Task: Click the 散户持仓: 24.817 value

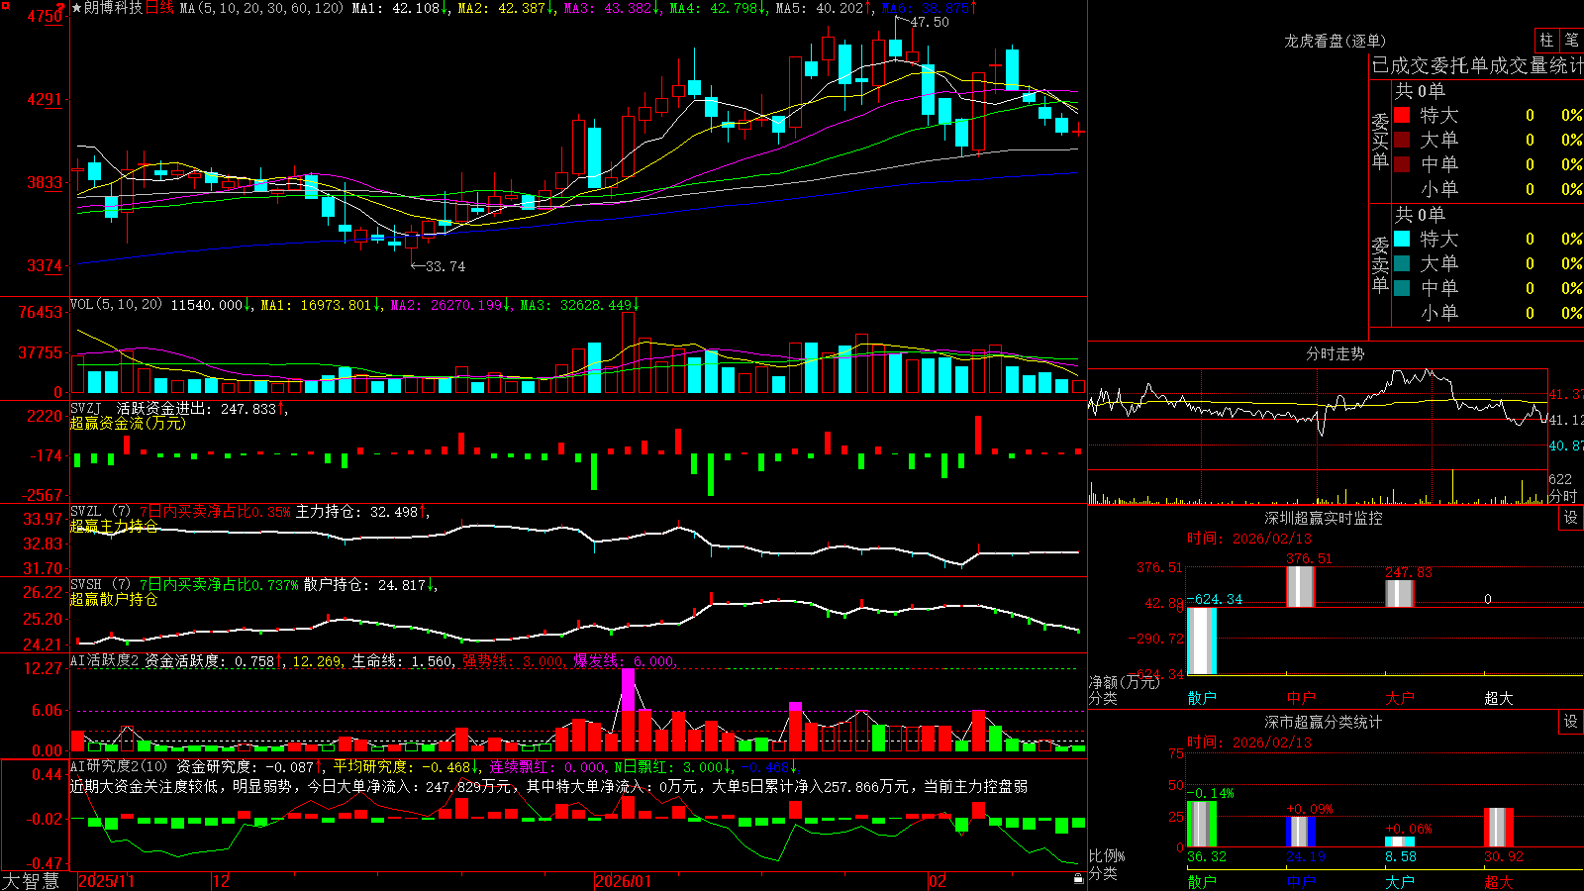Action: (x=364, y=585)
